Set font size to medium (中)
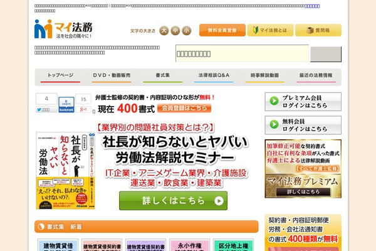 coord(175,31)
